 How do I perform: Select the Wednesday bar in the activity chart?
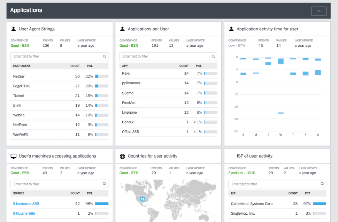pos(281,61)
